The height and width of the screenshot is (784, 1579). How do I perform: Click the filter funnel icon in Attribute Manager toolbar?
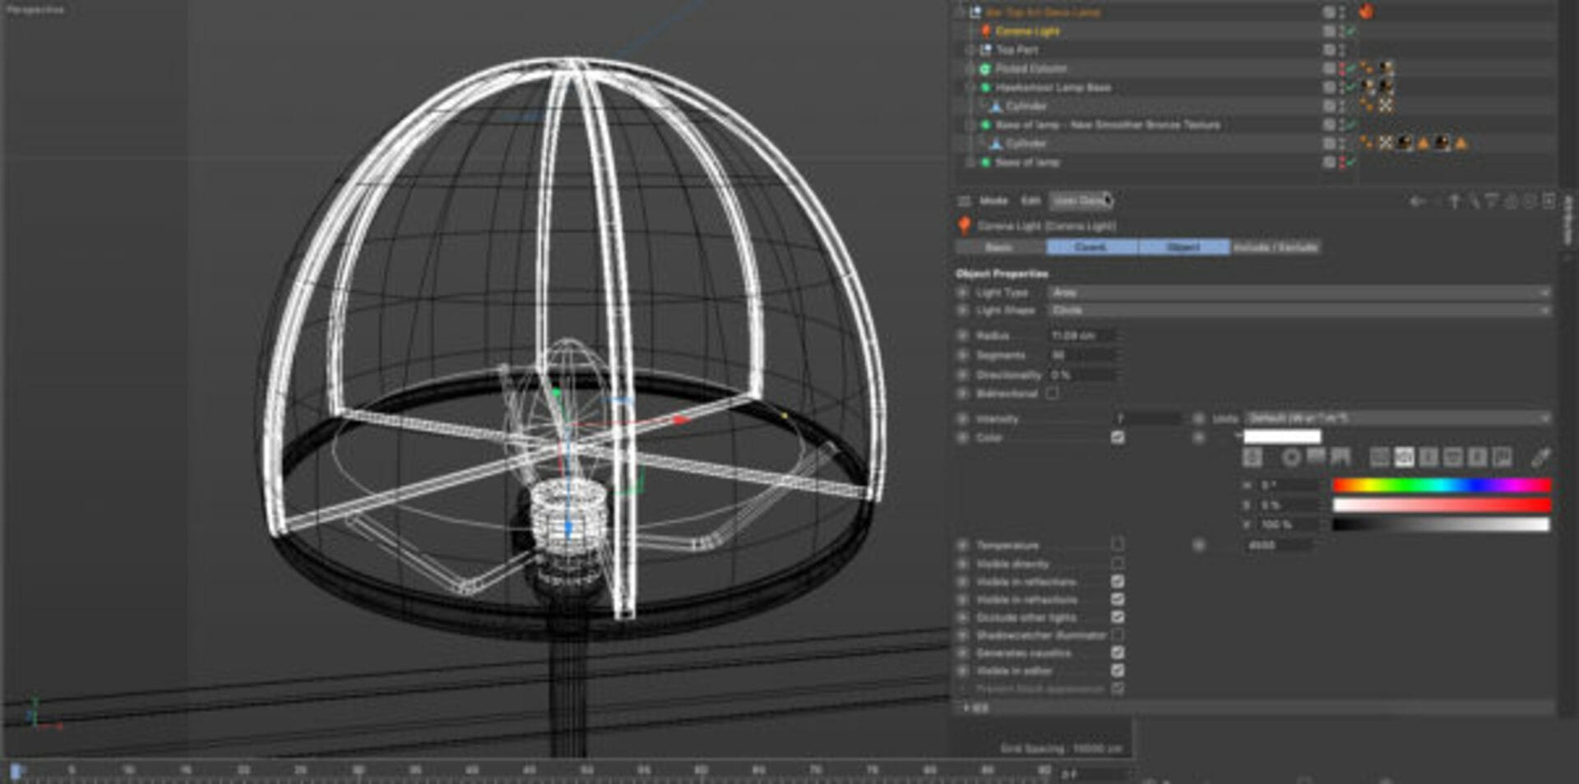pos(1492,201)
